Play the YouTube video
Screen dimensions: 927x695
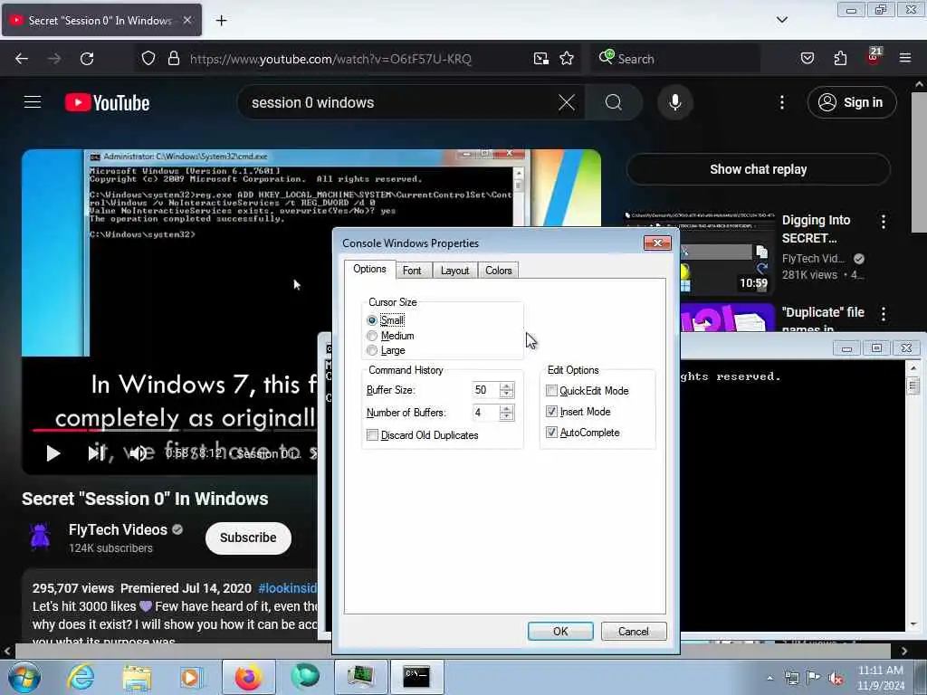pyautogui.click(x=53, y=453)
